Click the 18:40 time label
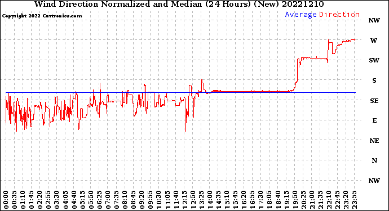This screenshot has width=389, height=211. [278, 200]
